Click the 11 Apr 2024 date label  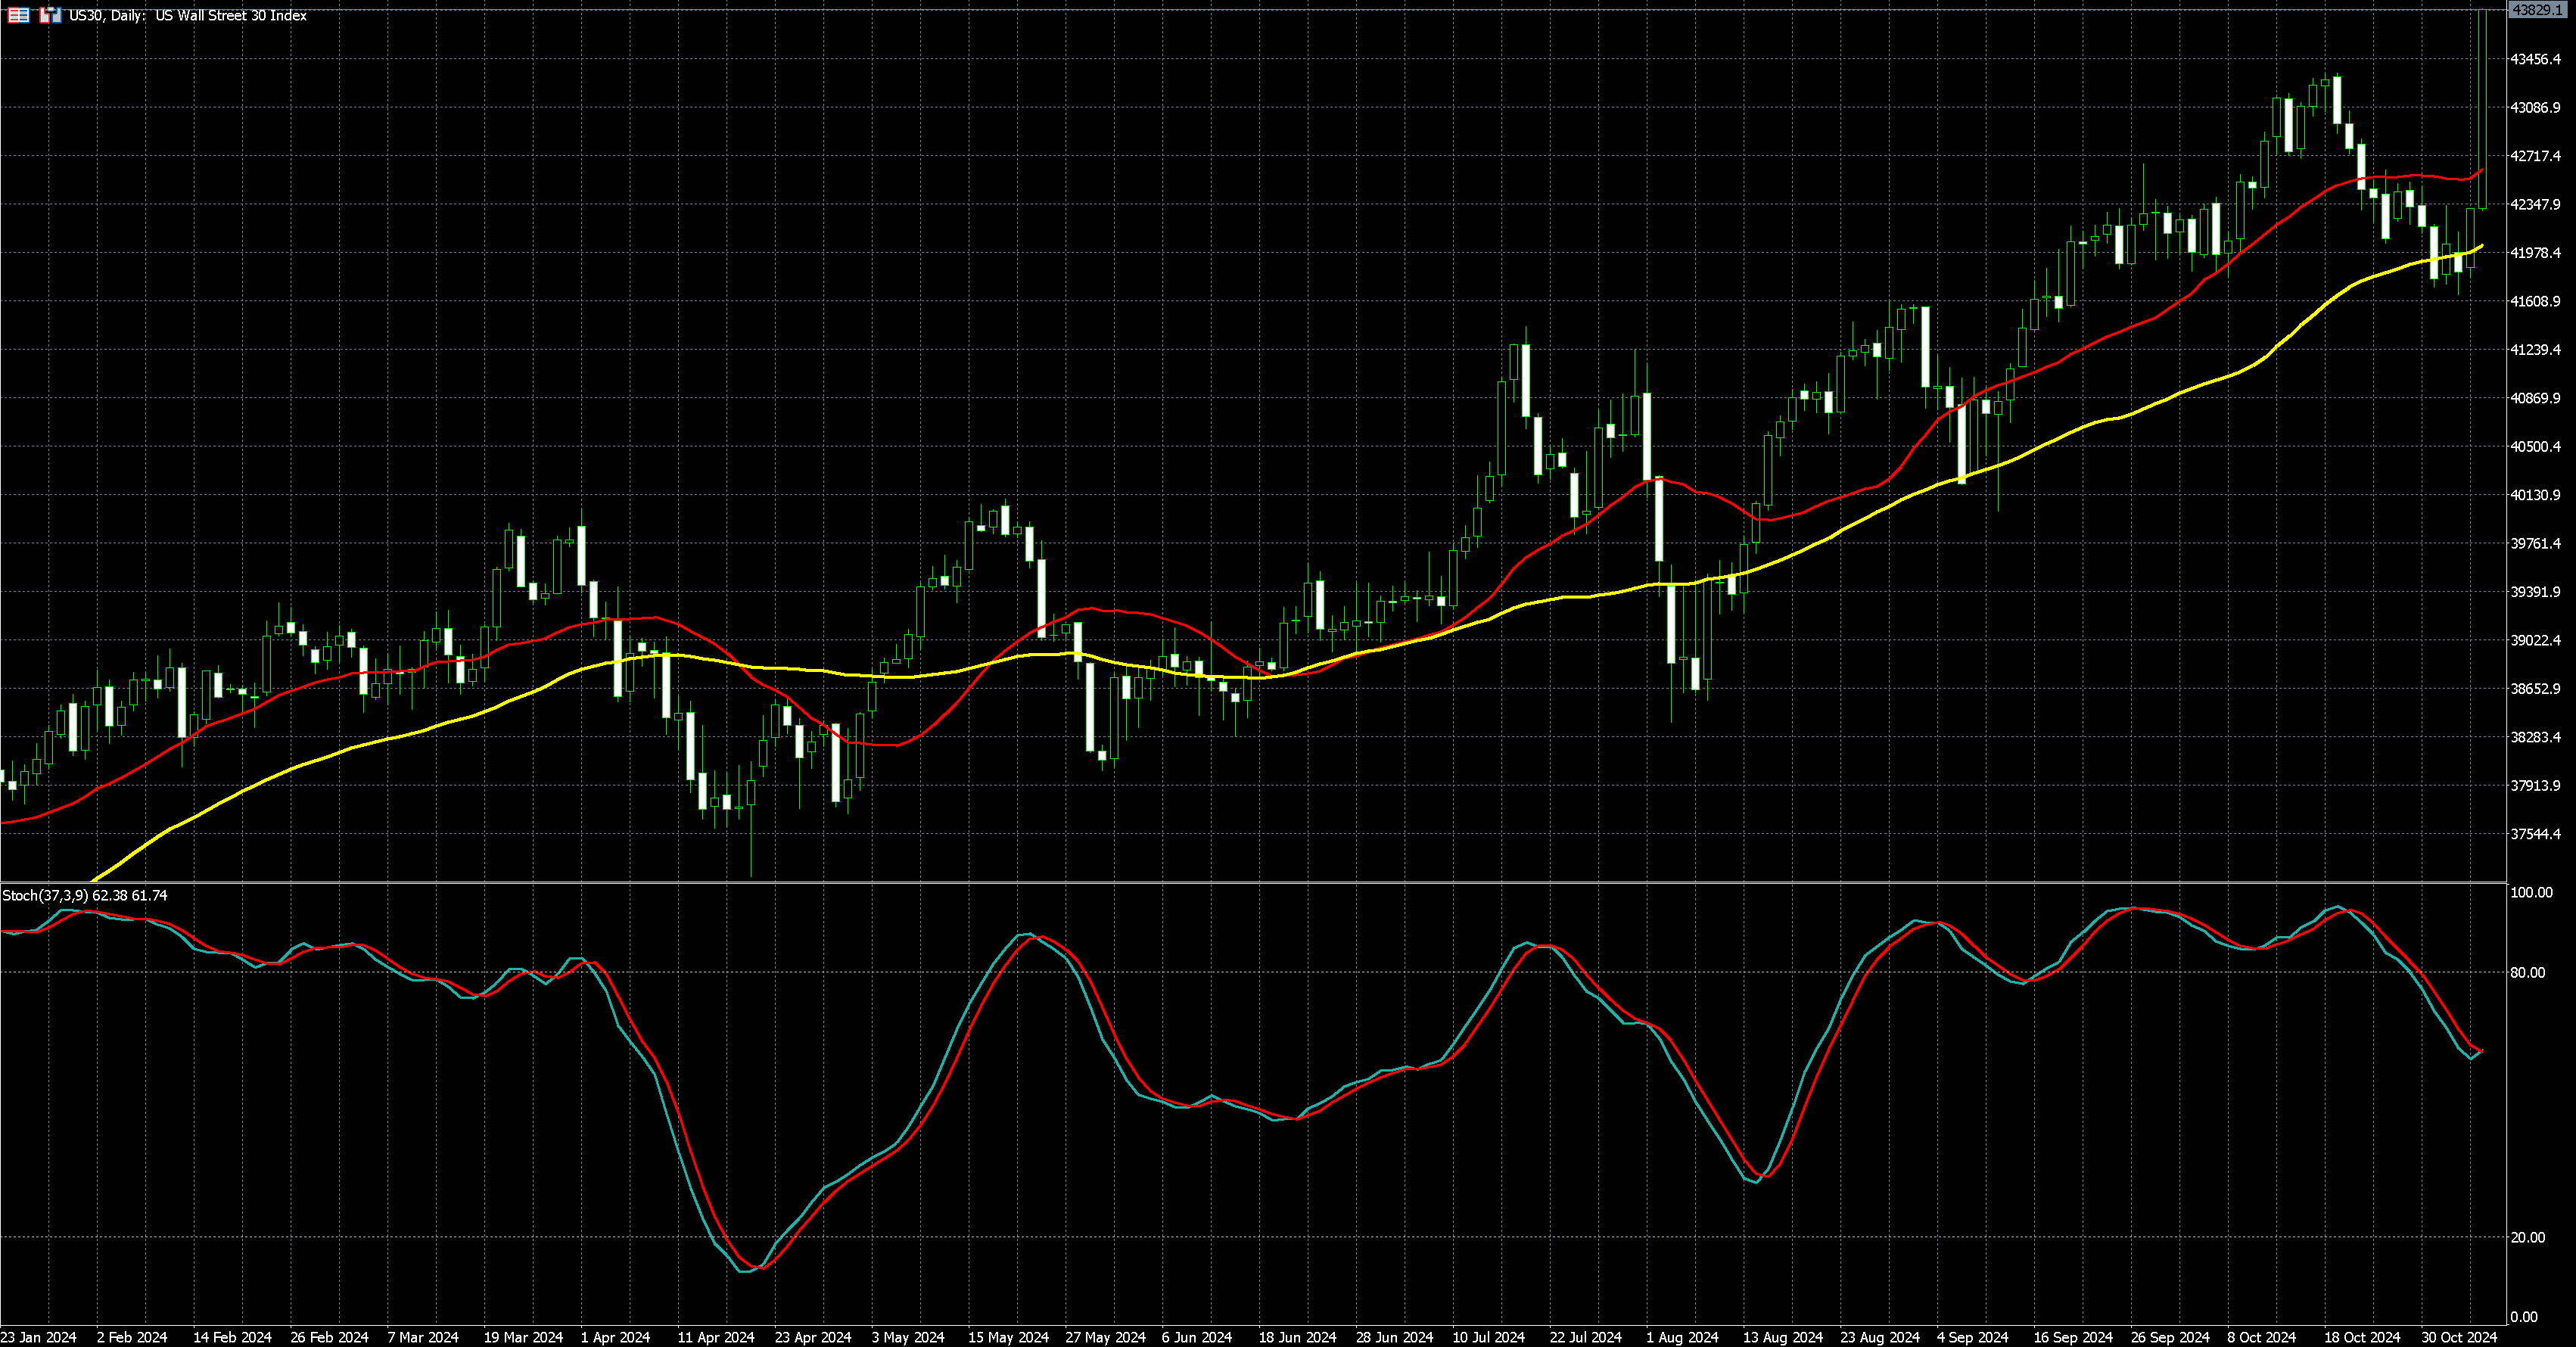(x=716, y=1337)
